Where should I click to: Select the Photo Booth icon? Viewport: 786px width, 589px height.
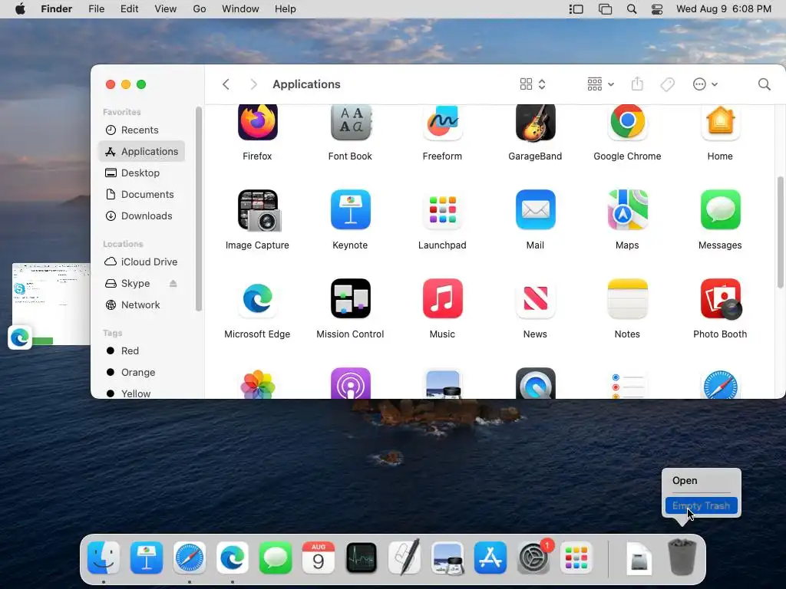(x=720, y=298)
